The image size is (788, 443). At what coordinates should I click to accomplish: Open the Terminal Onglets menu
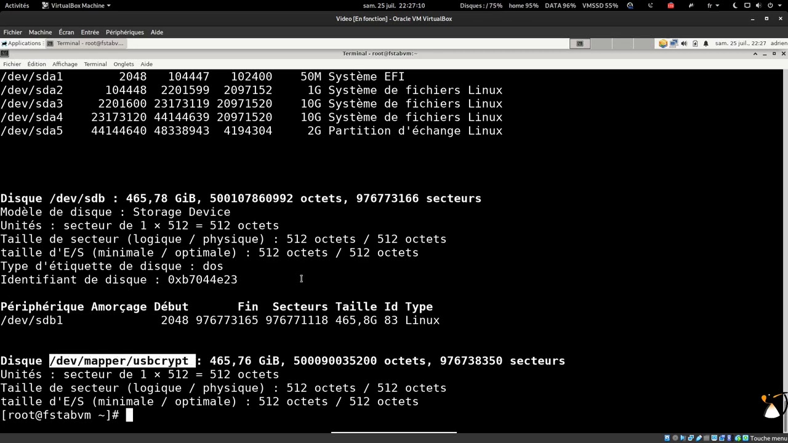(x=124, y=64)
